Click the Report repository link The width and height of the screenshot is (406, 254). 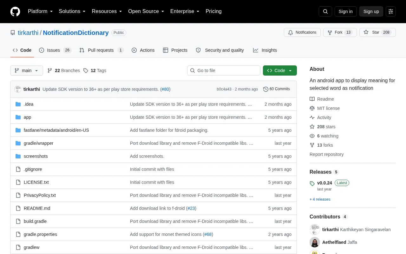point(326,154)
